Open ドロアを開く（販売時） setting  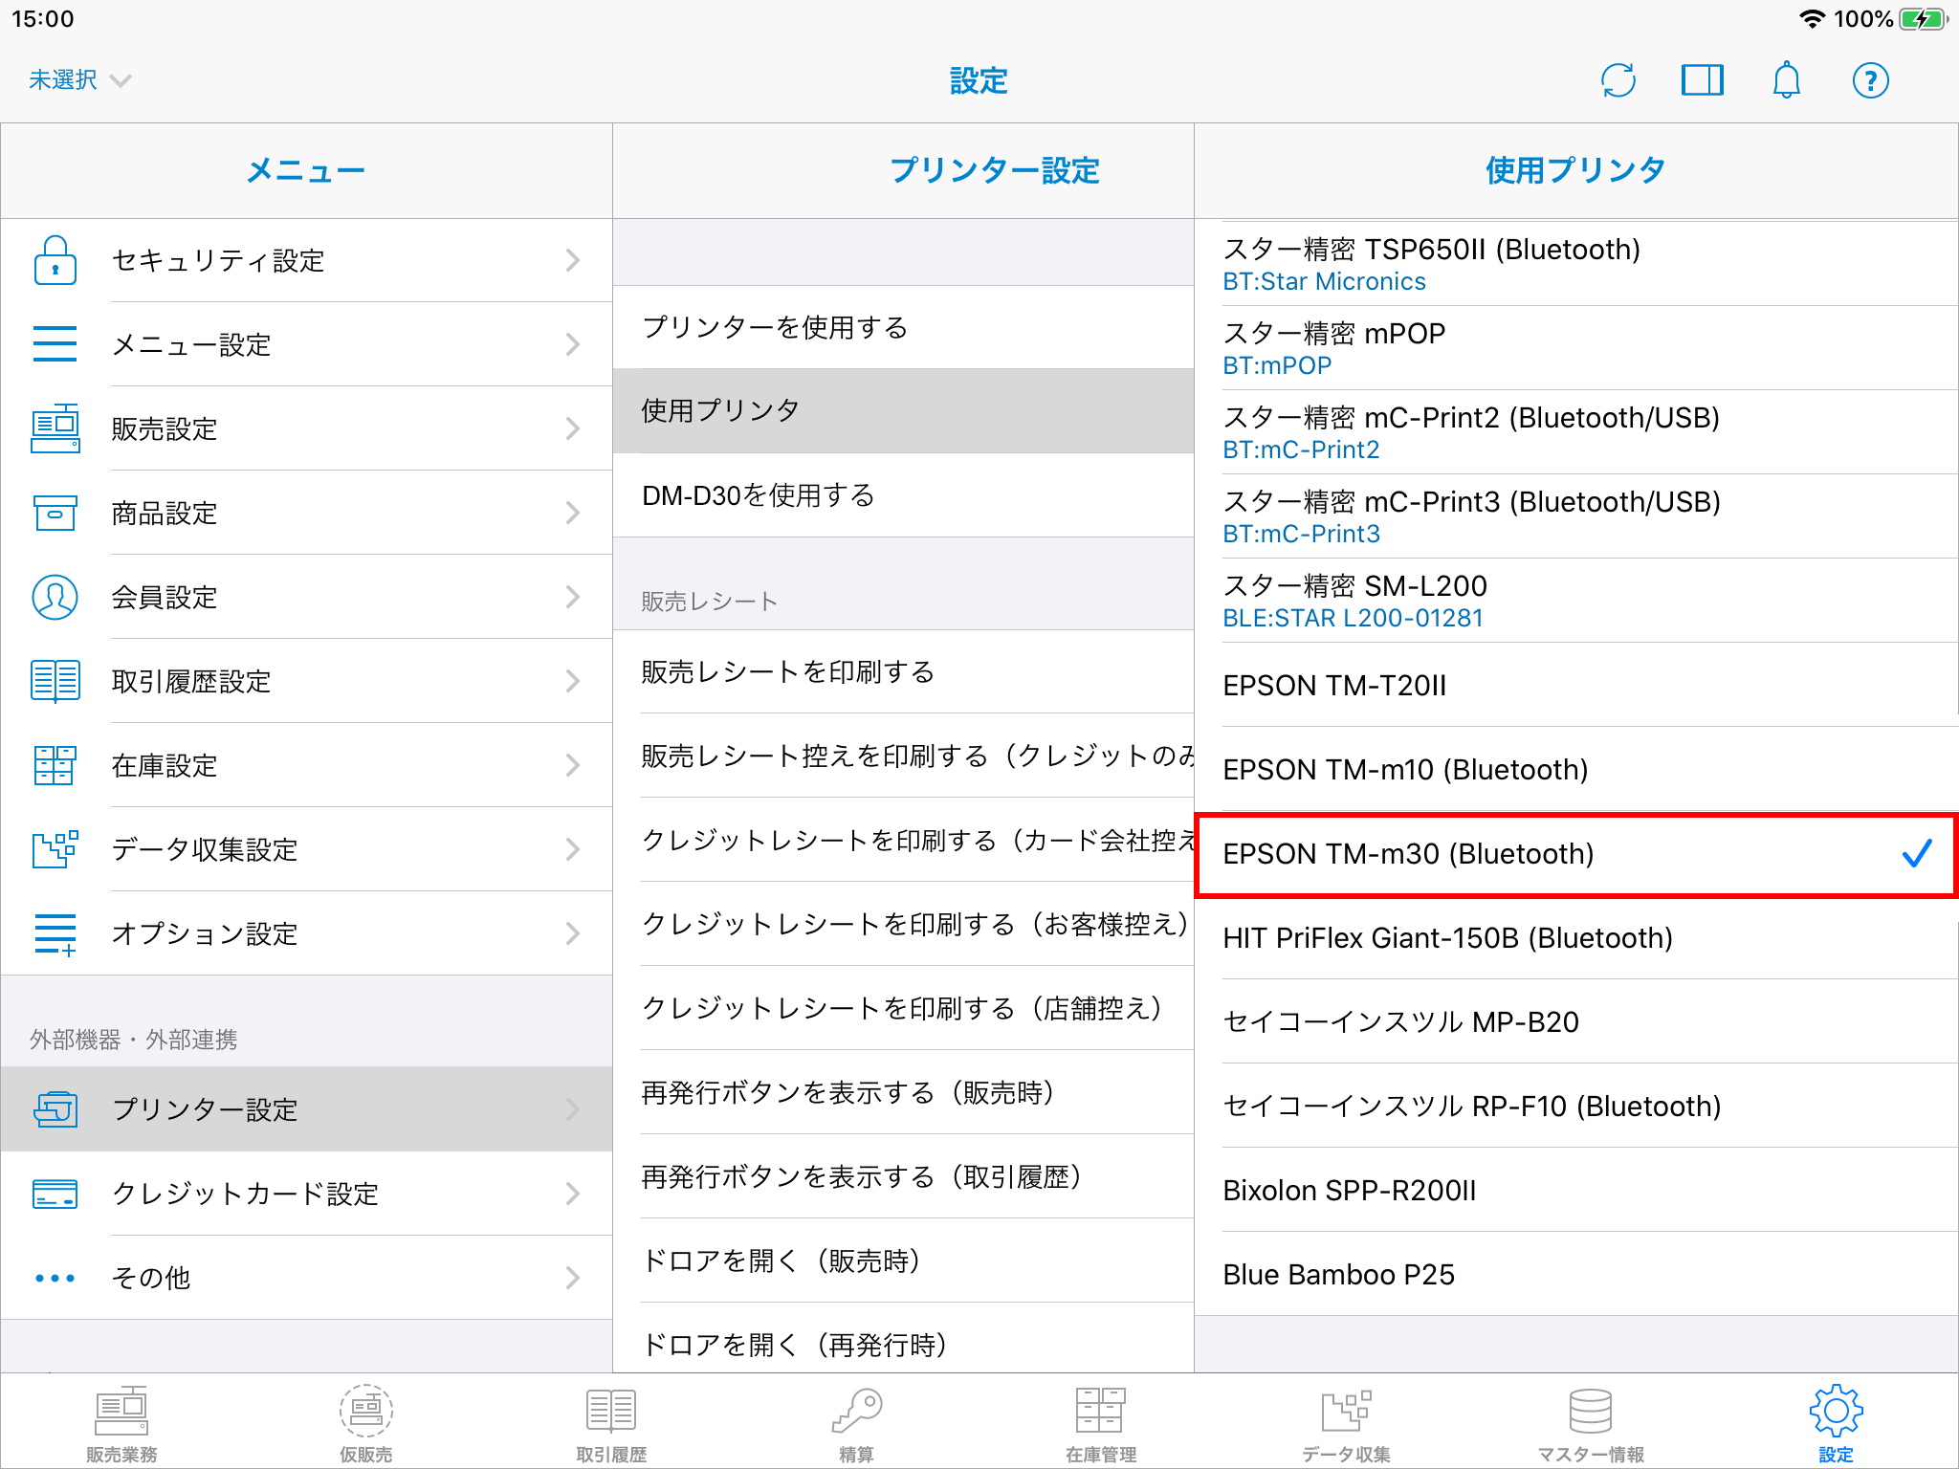click(903, 1261)
